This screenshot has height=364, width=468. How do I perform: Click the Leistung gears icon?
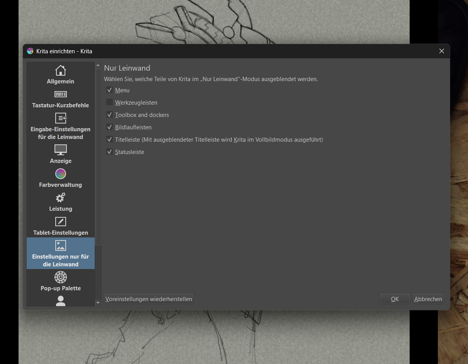point(61,198)
